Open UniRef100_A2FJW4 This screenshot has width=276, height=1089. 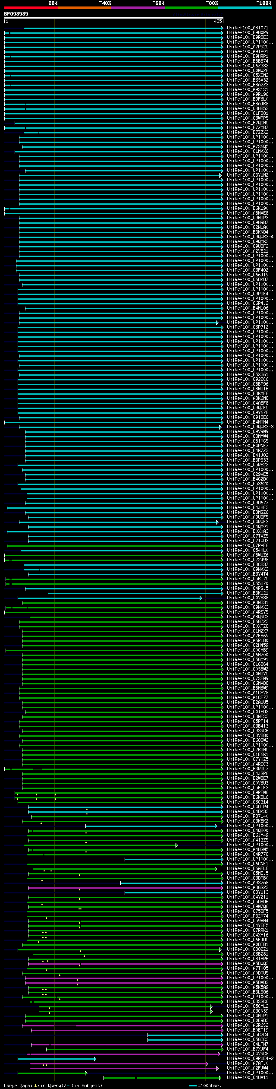coord(248,1068)
